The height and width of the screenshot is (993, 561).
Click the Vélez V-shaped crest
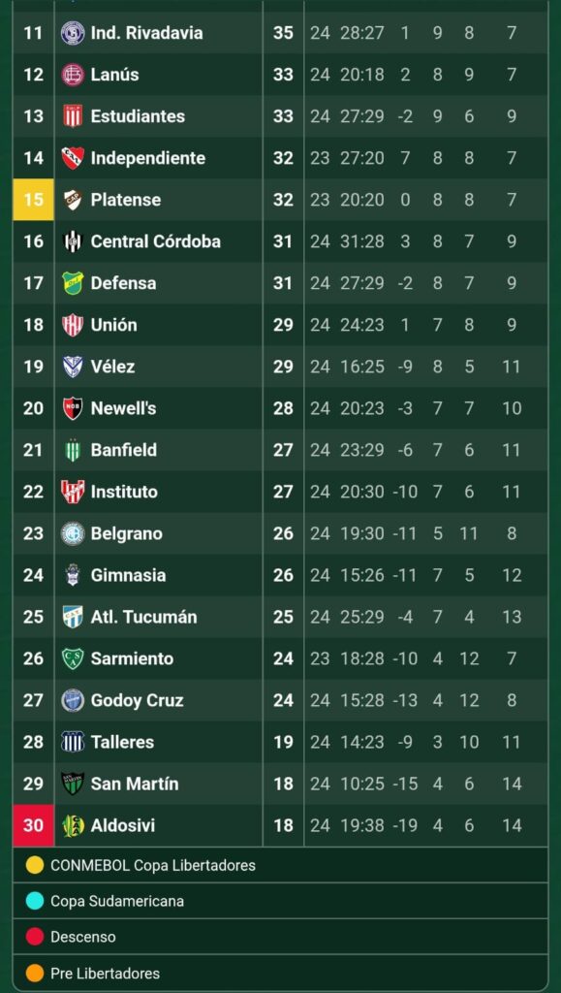point(73,367)
